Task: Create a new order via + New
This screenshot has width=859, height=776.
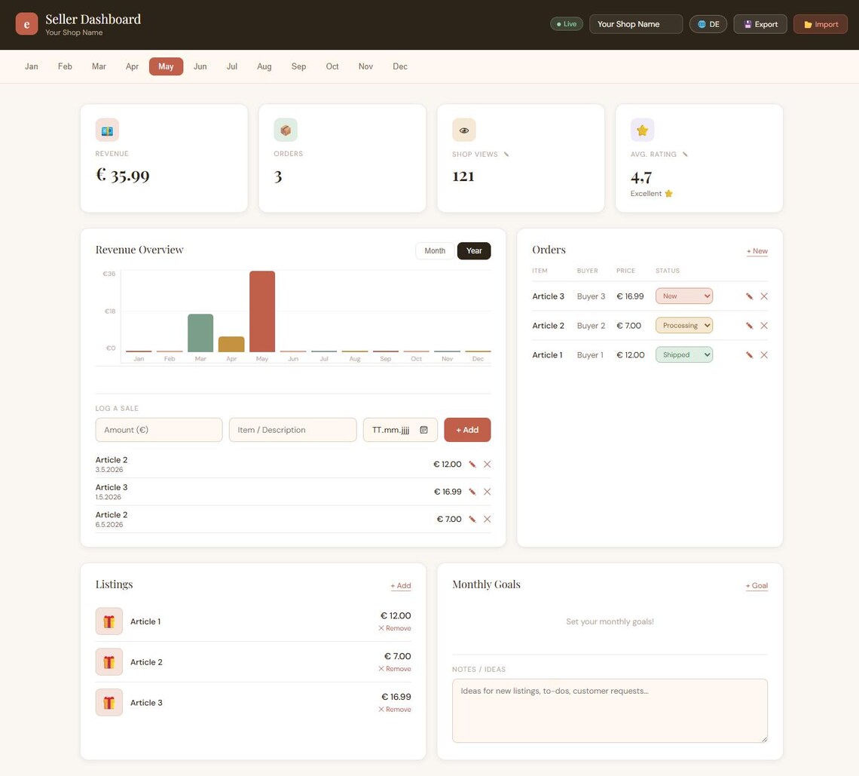Action: (x=757, y=251)
